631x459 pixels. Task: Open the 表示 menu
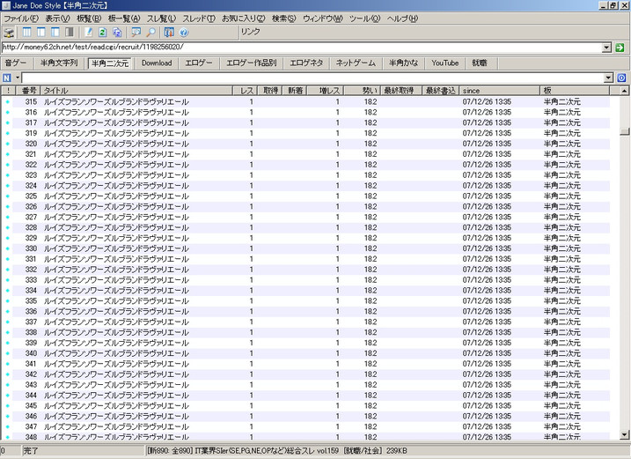(x=57, y=19)
